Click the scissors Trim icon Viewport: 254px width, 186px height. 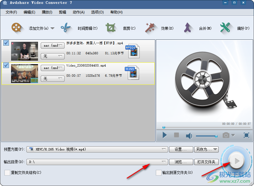[66, 28]
